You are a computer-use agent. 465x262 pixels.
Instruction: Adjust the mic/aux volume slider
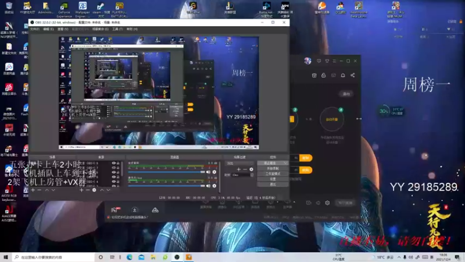point(166,186)
